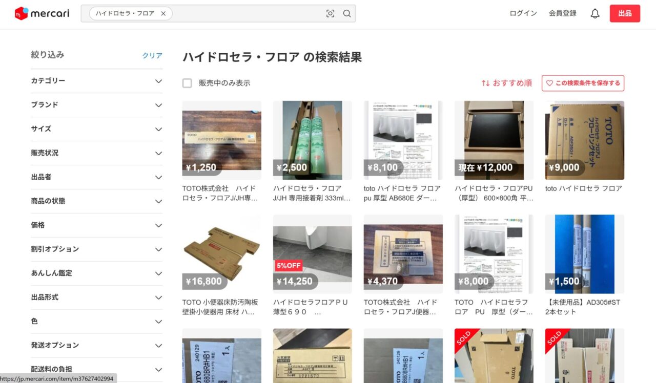656x383 pixels.
Task: Open the 現在 ¥12,000 product thumbnail
Action: tap(494, 140)
